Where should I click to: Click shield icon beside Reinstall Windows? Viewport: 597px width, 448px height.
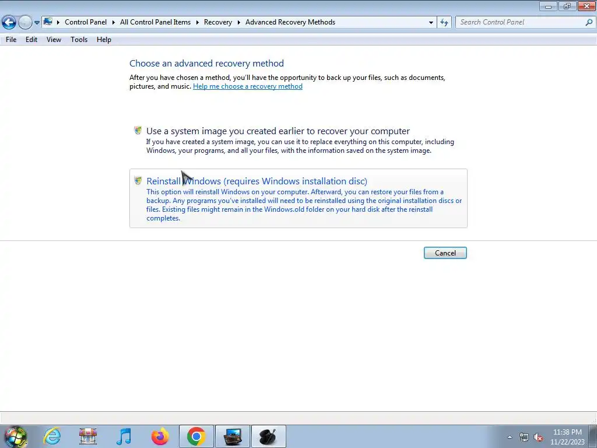click(138, 181)
